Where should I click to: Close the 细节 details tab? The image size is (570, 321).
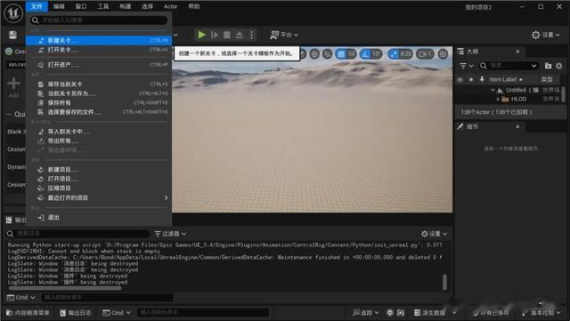click(x=517, y=126)
